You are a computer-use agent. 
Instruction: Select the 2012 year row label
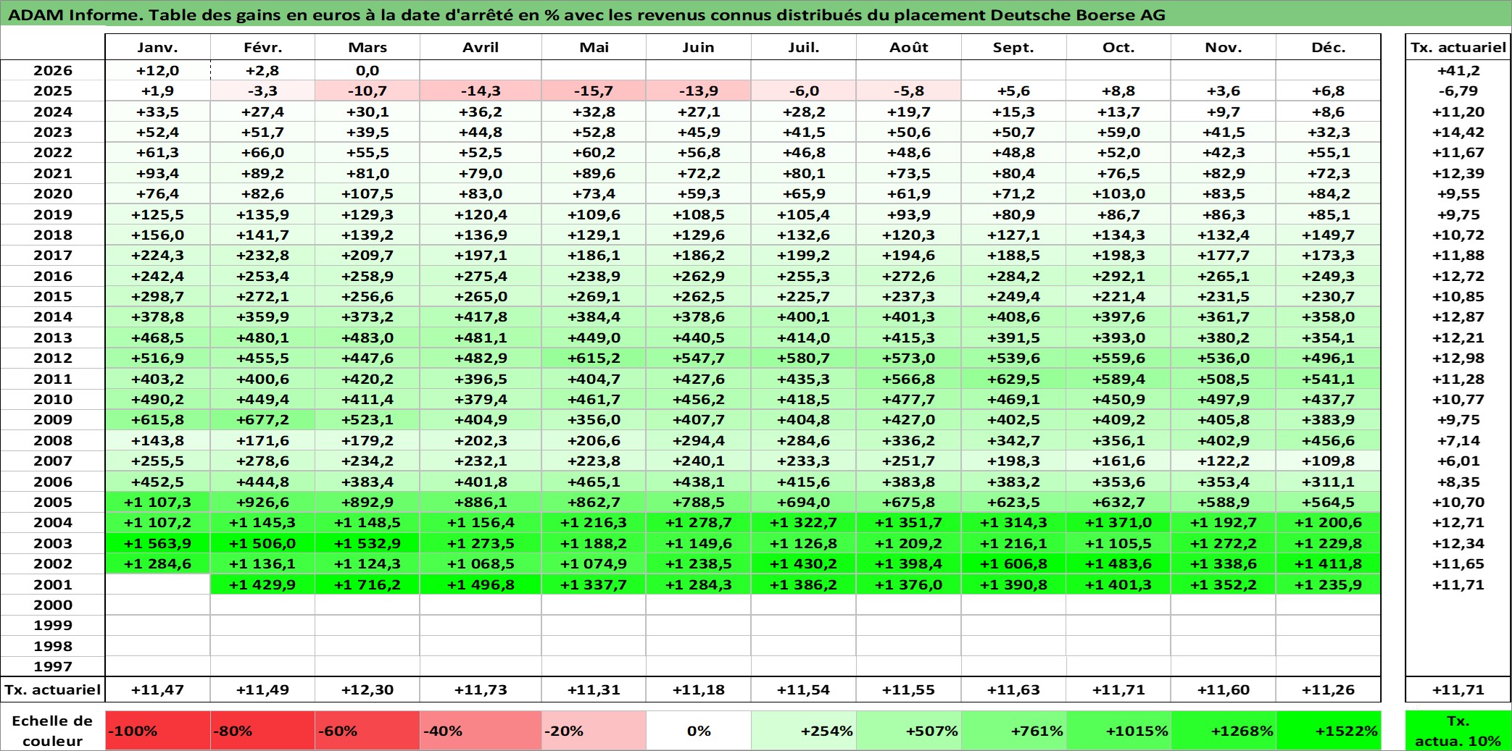(x=53, y=358)
